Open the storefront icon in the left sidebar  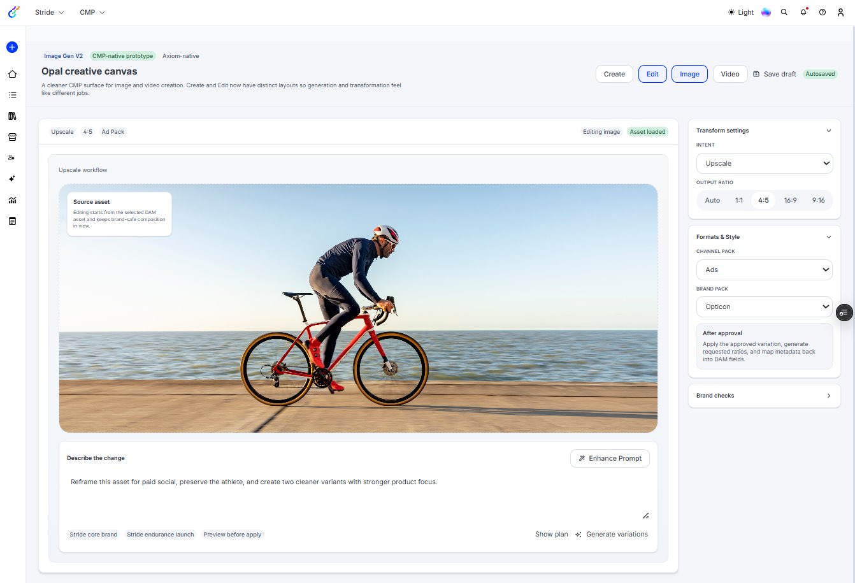(11, 136)
